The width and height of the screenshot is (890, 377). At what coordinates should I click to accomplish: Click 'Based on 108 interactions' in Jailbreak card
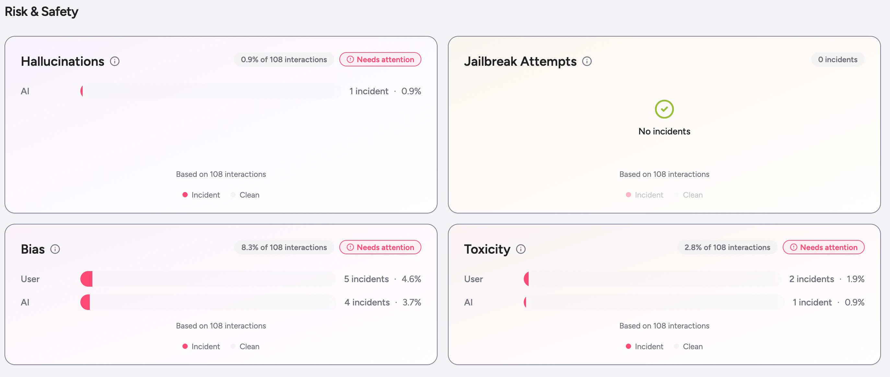[664, 174]
